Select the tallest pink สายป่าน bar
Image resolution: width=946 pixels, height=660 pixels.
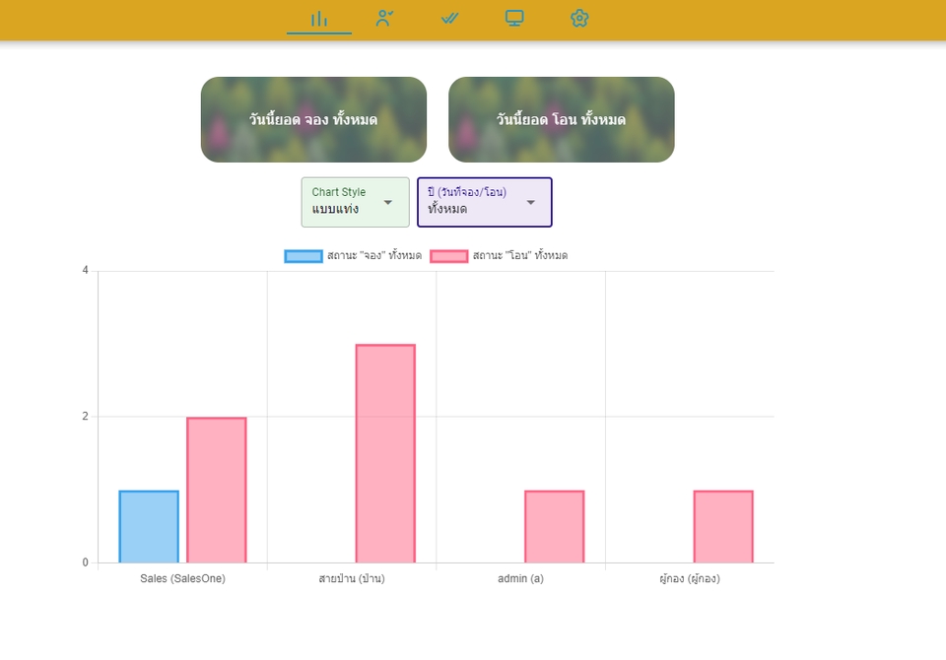coord(385,454)
